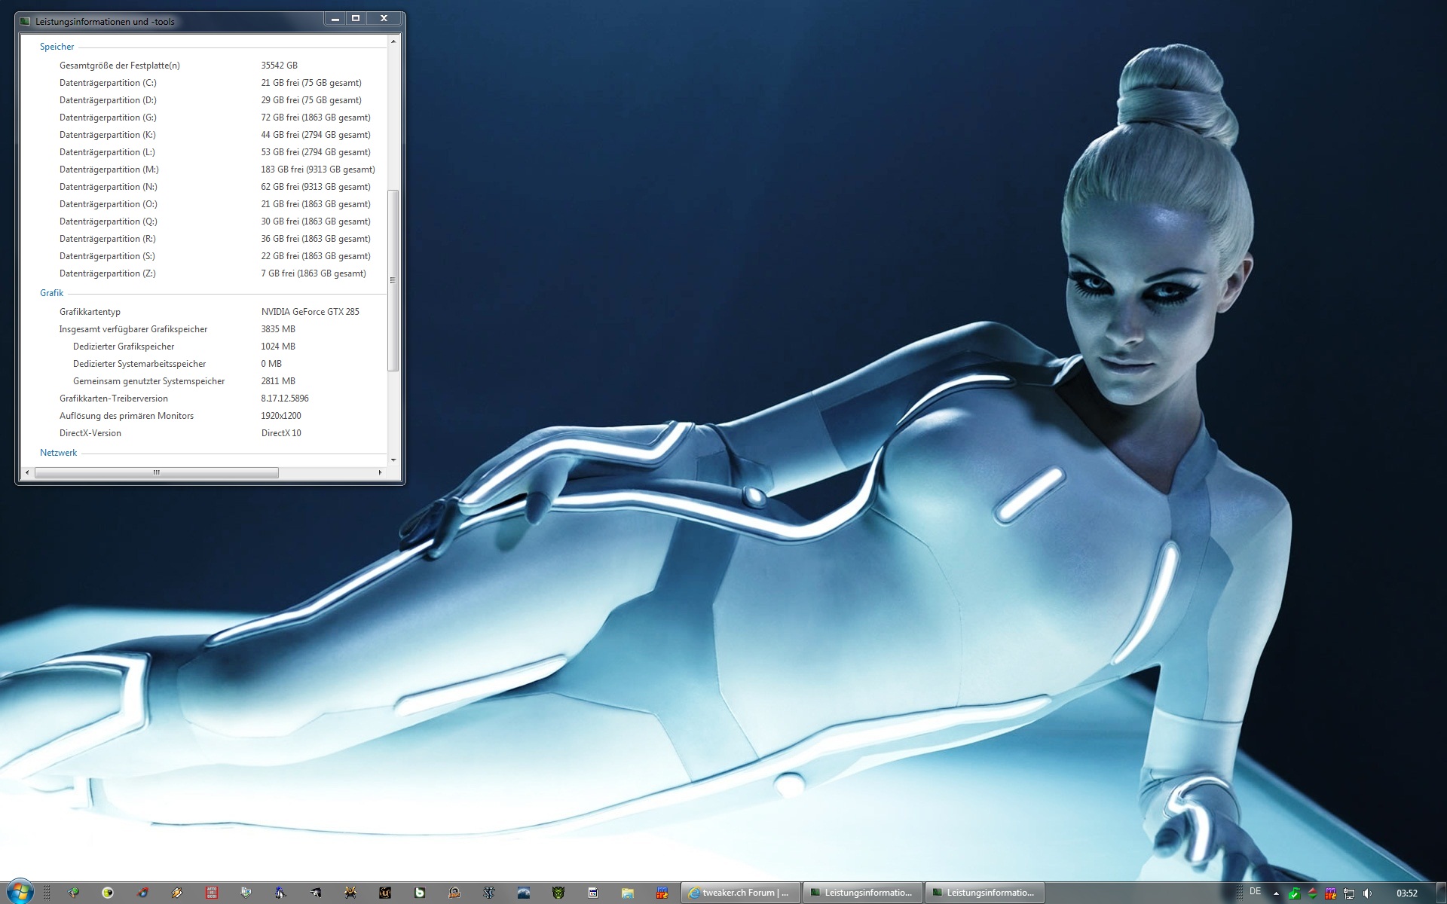This screenshot has height=904, width=1447.
Task: Switch to second Leistungsinformationen taskbar button
Action: 984,893
